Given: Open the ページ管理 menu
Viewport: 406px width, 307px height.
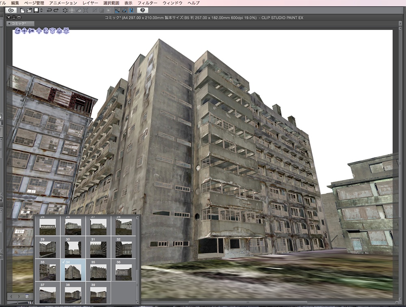Looking at the screenshot, I should point(34,3).
